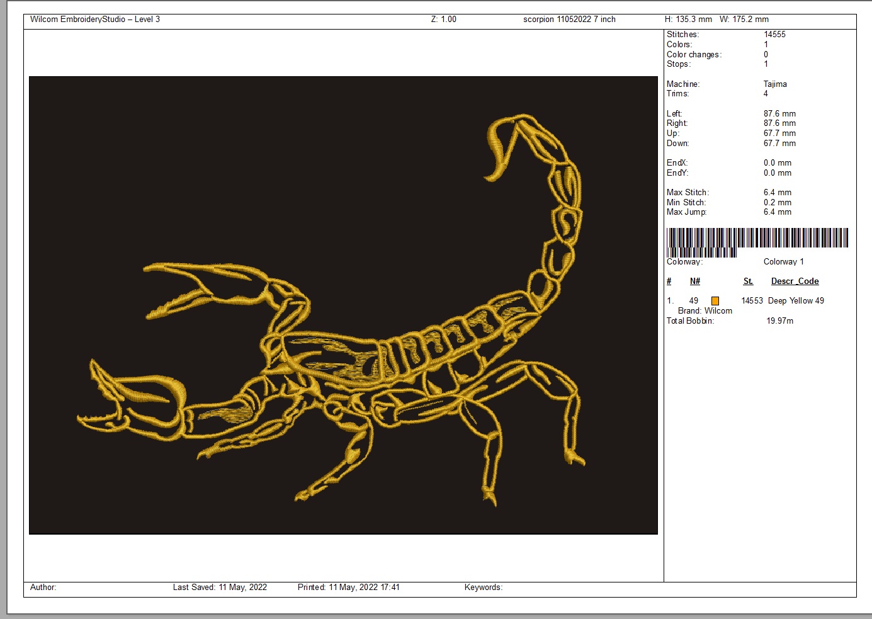Click the "N#" column header
Image resolution: width=872 pixels, height=619 pixels.
[695, 281]
